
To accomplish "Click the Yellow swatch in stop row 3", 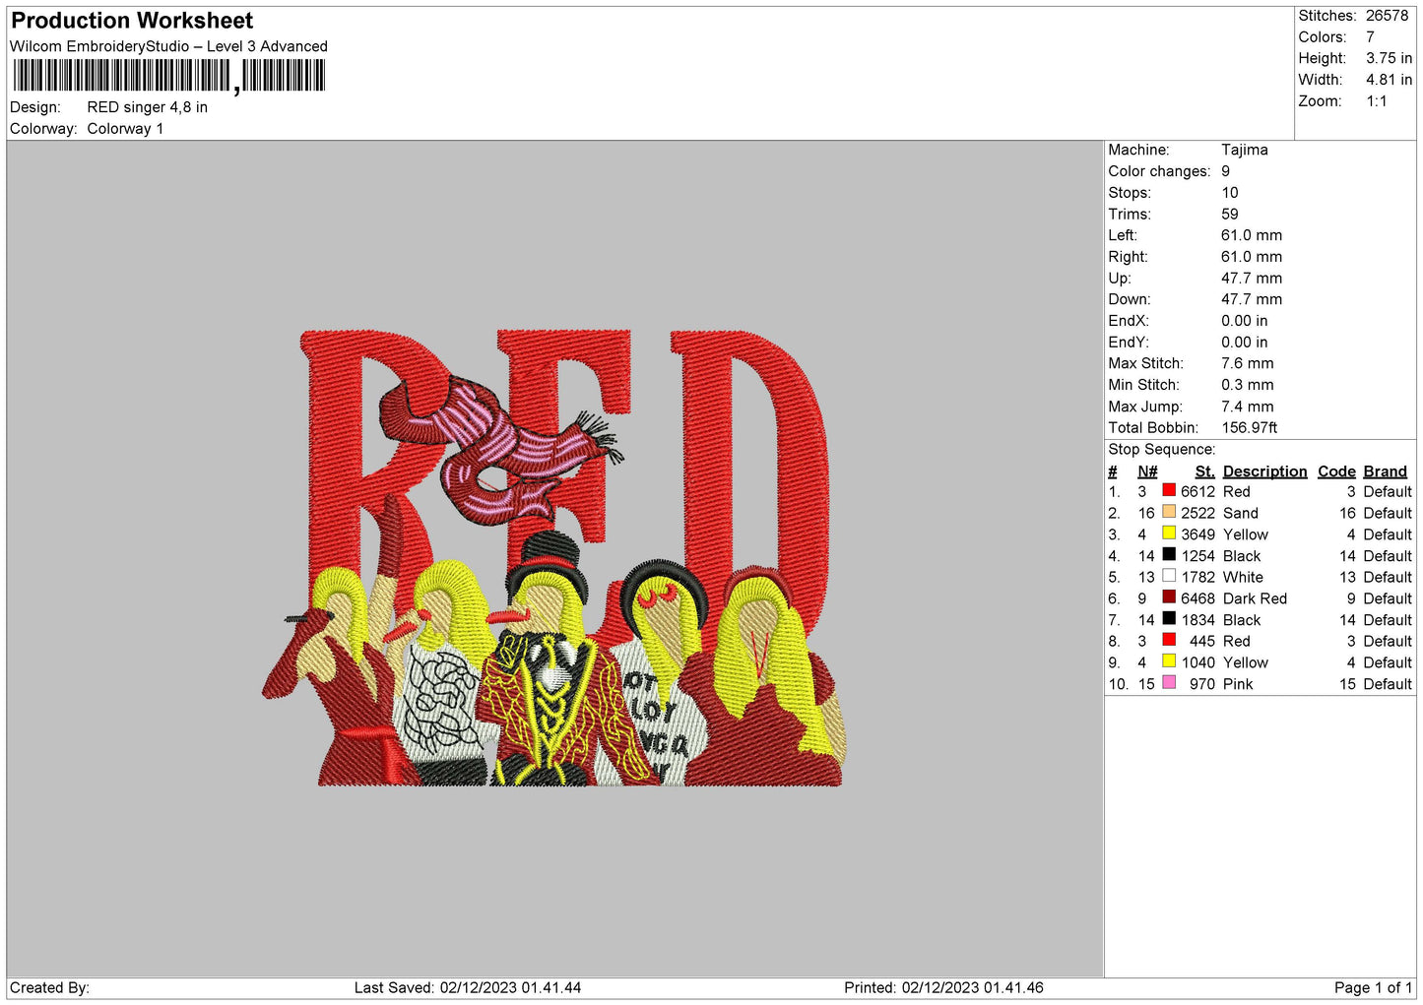I will [1169, 534].
